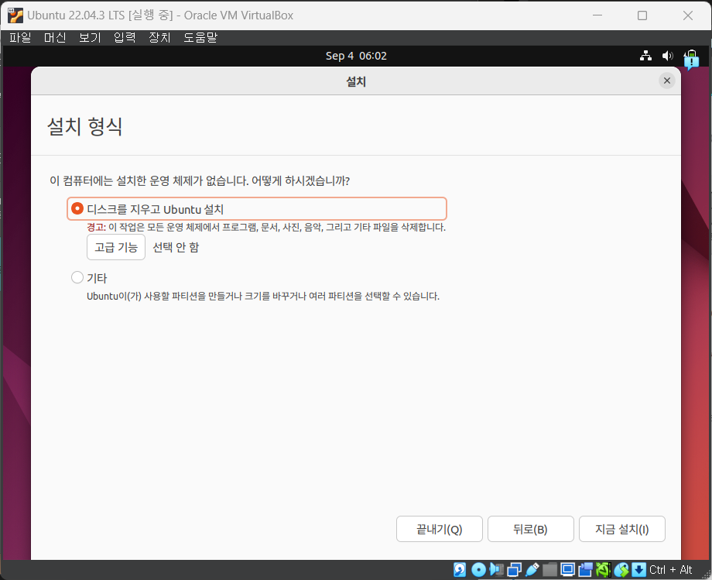Click the keyboard capture down-arrow icon

tap(639, 570)
